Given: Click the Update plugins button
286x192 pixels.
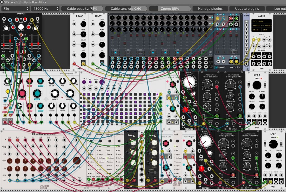Looking at the screenshot, I should (247, 9).
